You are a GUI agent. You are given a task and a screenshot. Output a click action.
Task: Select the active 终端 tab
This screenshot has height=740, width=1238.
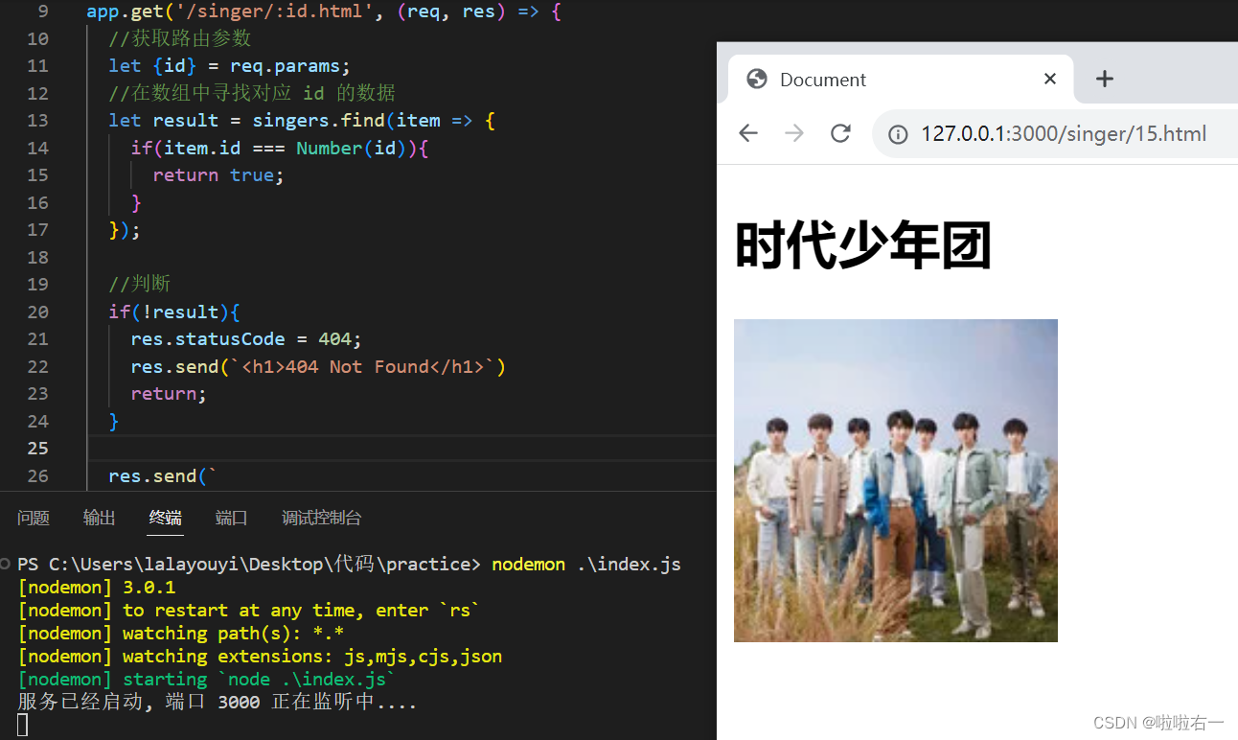pos(165,518)
